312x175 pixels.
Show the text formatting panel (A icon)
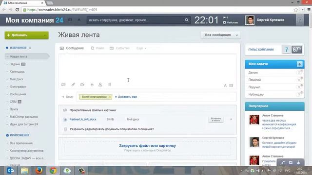click(x=225, y=86)
